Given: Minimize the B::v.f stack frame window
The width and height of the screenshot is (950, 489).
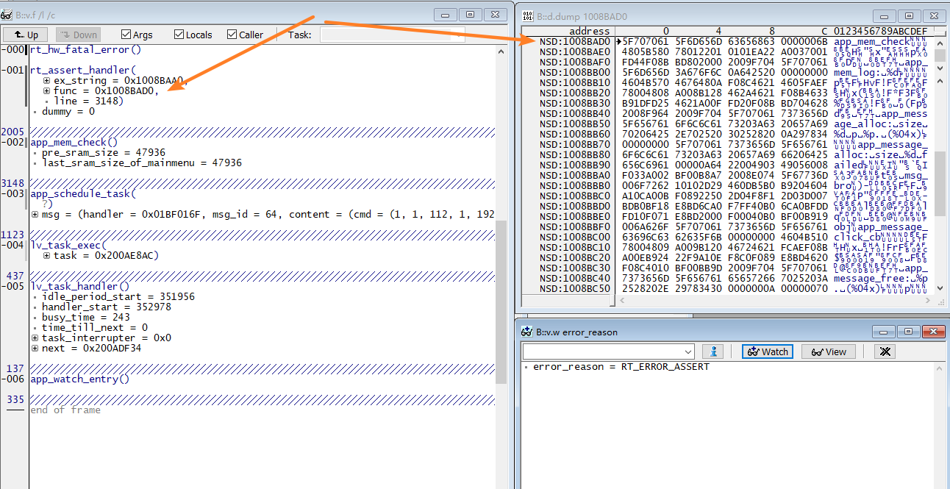Looking at the screenshot, I should pos(444,15).
